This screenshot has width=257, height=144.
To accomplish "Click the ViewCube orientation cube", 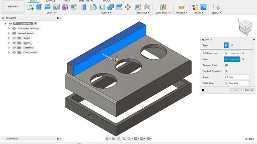I will tap(245, 27).
